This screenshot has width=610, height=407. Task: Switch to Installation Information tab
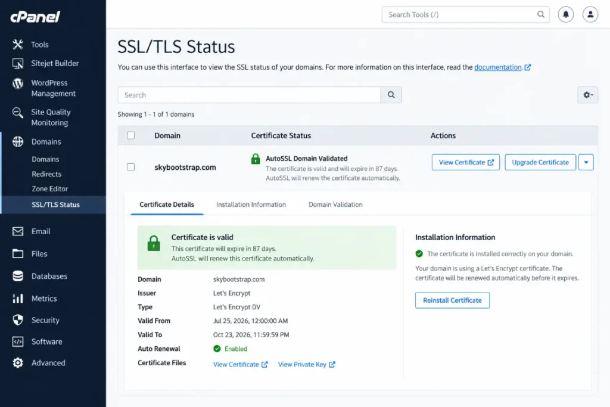(x=251, y=204)
